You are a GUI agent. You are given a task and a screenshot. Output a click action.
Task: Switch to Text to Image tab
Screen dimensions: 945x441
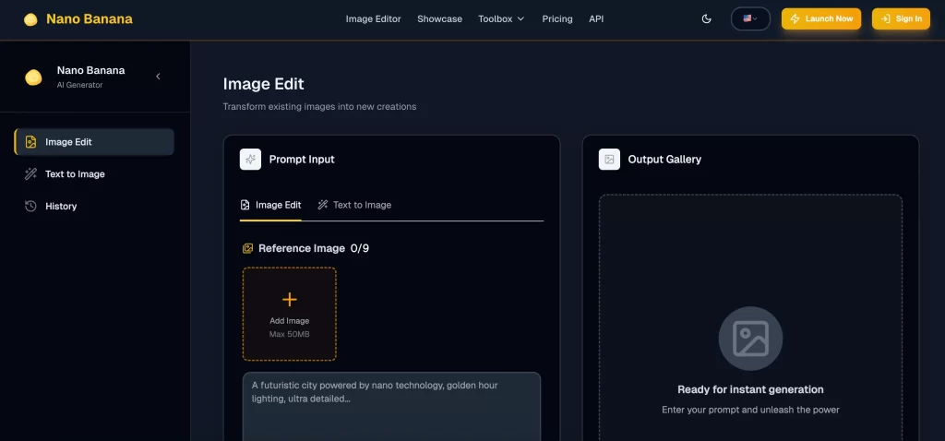click(354, 205)
